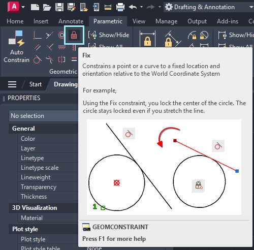Grab the PROPERTIES palette grip handle
This screenshot has height=250, width=254.
(4, 98)
